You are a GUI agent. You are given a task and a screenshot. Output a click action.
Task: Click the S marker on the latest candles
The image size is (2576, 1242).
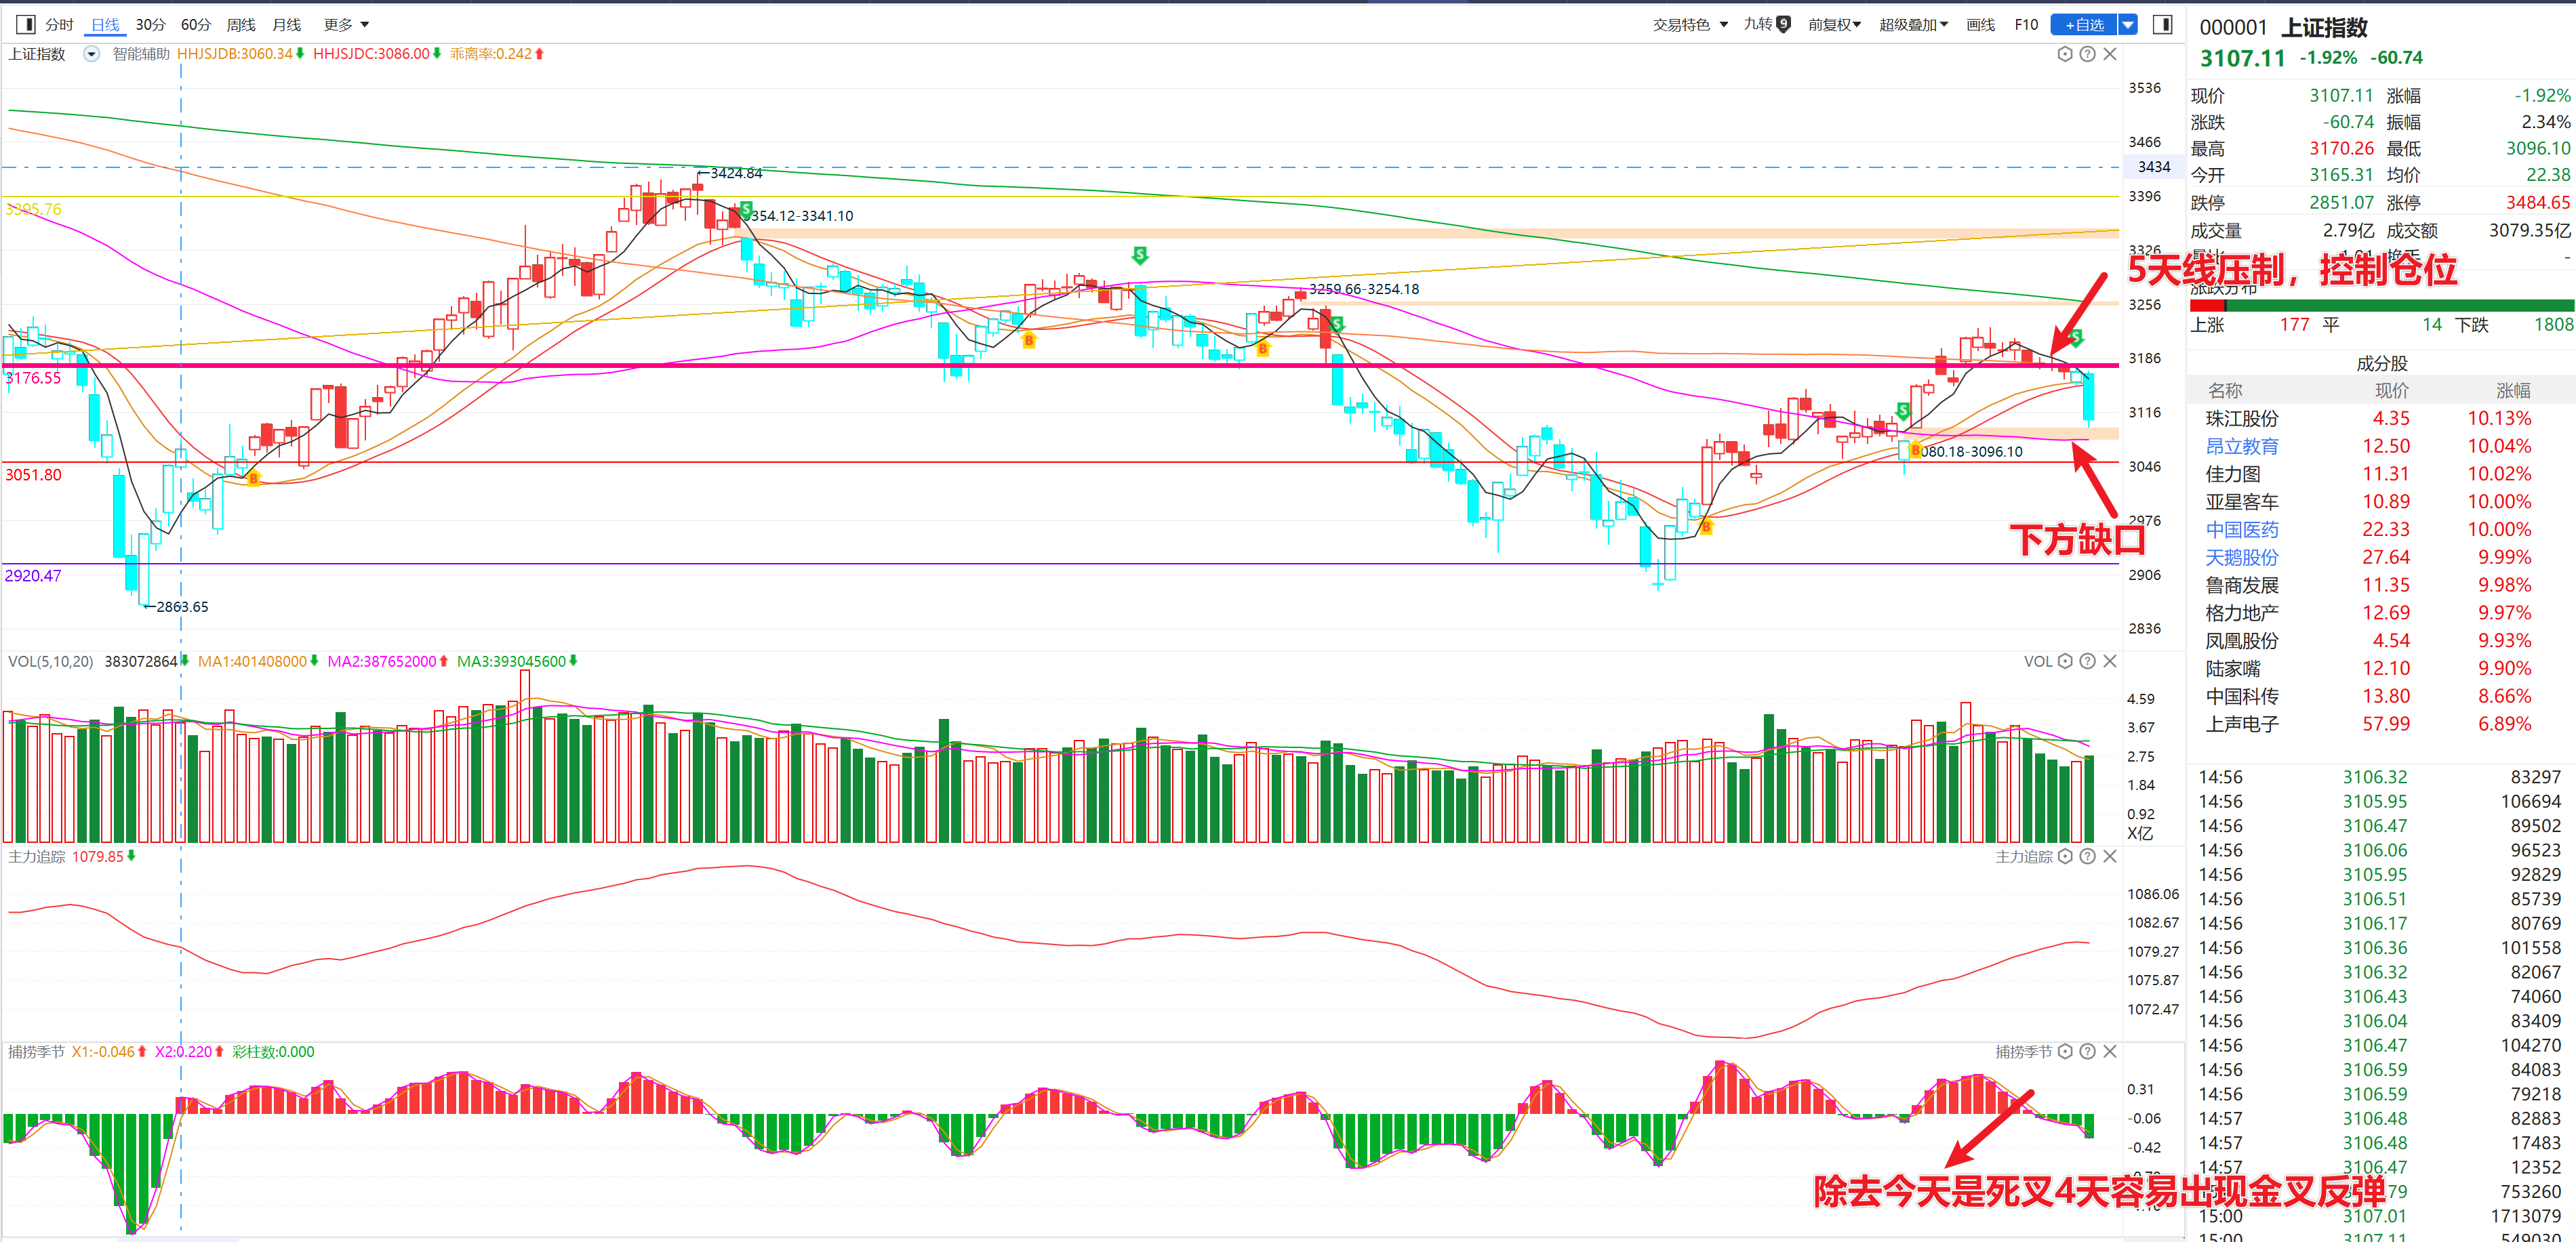pos(2076,337)
